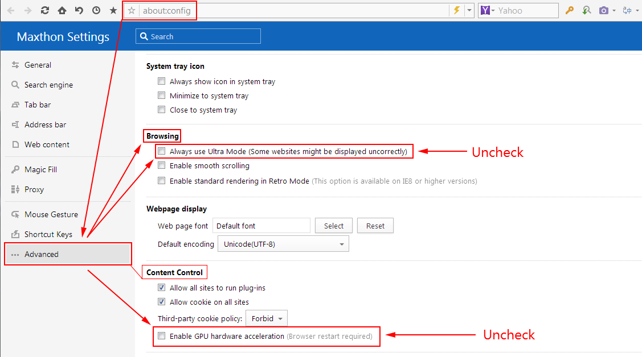This screenshot has height=357, width=642.
Task: Open the history clock icon
Action: [x=96, y=11]
